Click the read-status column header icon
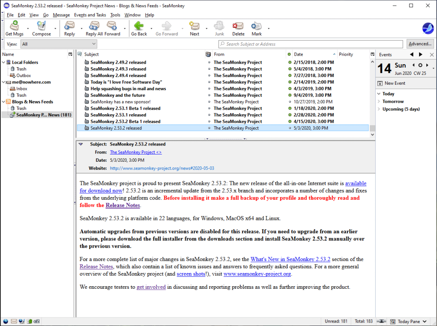 coord(289,54)
